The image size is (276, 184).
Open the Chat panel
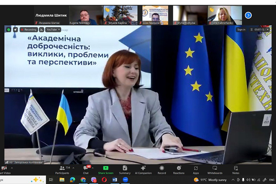(x=86, y=170)
